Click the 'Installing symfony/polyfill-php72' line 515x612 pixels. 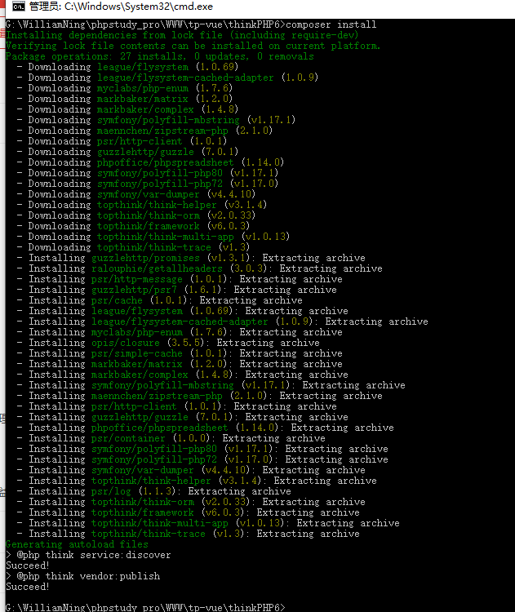click(202, 459)
